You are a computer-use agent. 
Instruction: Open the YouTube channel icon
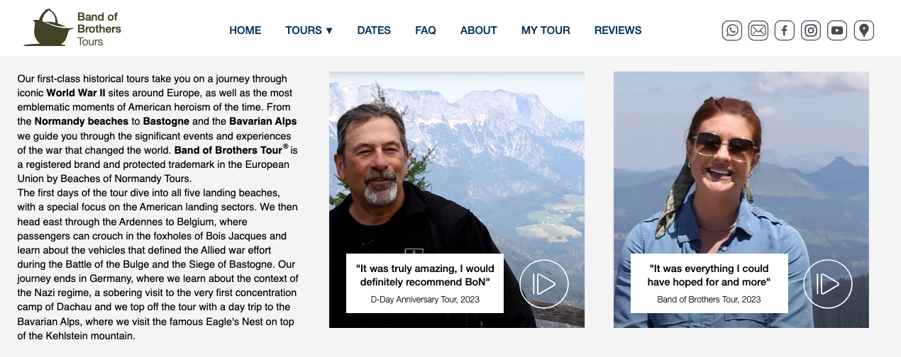point(837,30)
